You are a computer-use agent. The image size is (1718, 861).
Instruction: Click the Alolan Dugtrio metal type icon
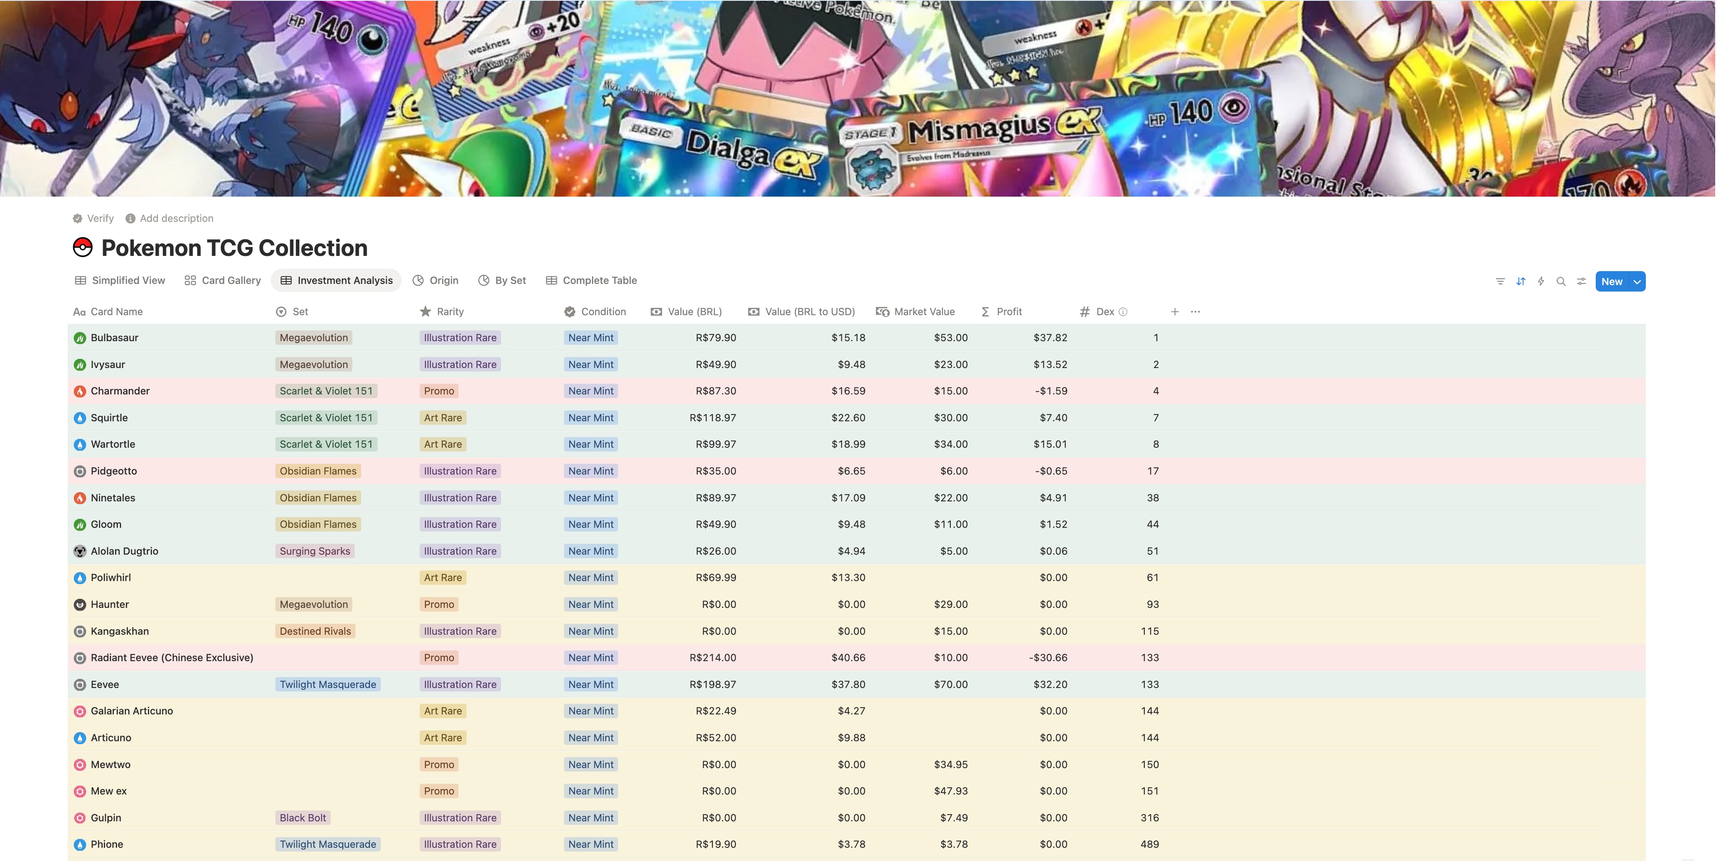(80, 551)
